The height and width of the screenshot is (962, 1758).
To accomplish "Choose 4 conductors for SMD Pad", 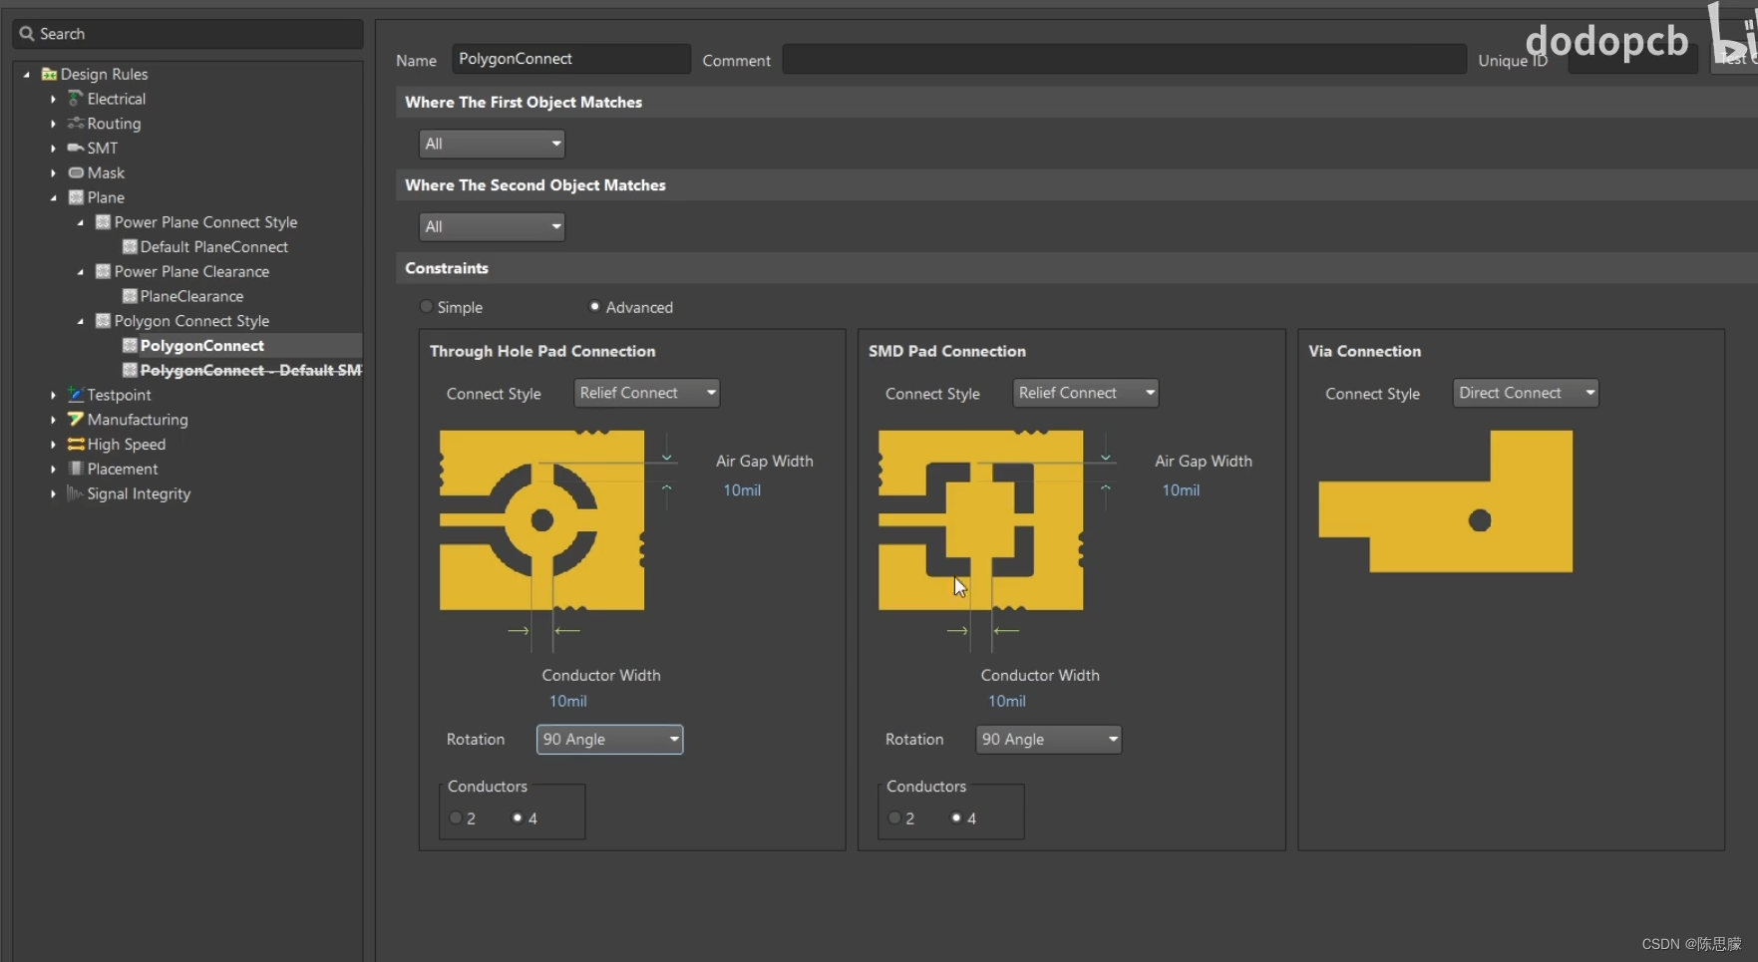I will (x=956, y=817).
